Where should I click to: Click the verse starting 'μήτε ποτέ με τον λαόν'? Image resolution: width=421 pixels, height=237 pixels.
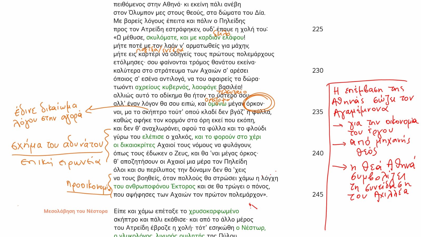pyautogui.click(x=182, y=46)
